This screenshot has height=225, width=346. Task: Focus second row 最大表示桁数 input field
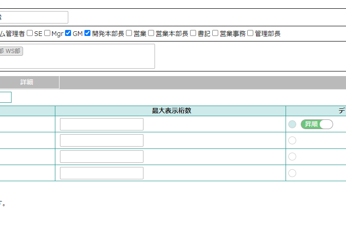[x=101, y=141]
